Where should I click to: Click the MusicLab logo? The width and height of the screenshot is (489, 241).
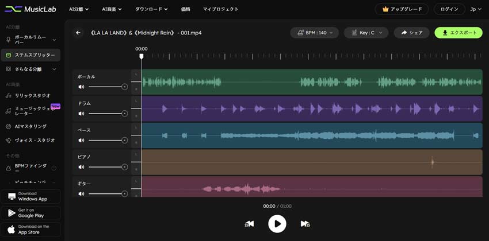(x=30, y=9)
